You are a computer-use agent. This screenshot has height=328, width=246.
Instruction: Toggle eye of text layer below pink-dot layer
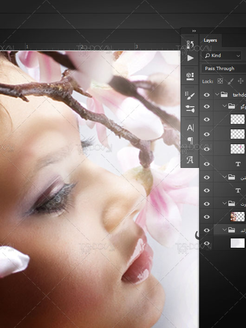click(207, 164)
